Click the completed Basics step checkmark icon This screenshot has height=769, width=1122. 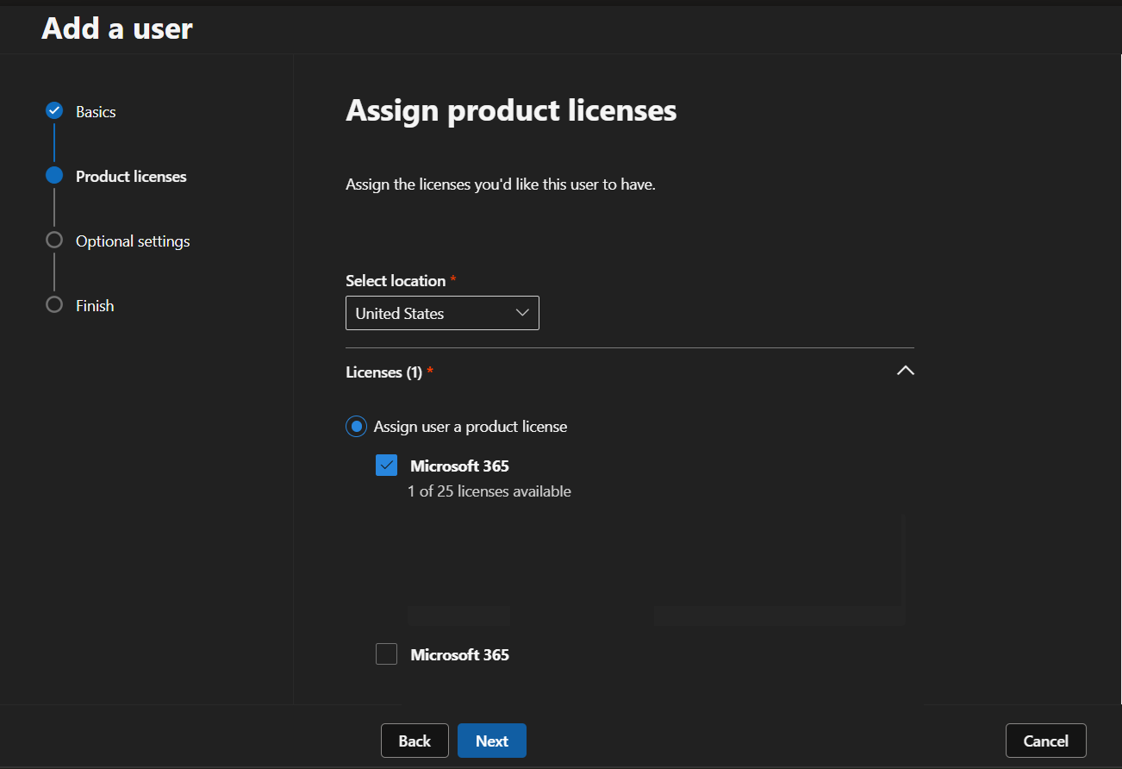(x=54, y=111)
